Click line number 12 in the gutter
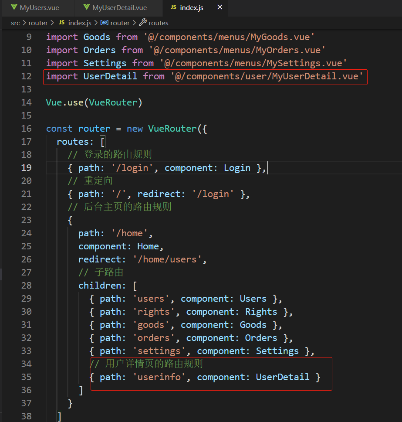Viewport: 402px width, 422px height. [x=27, y=76]
